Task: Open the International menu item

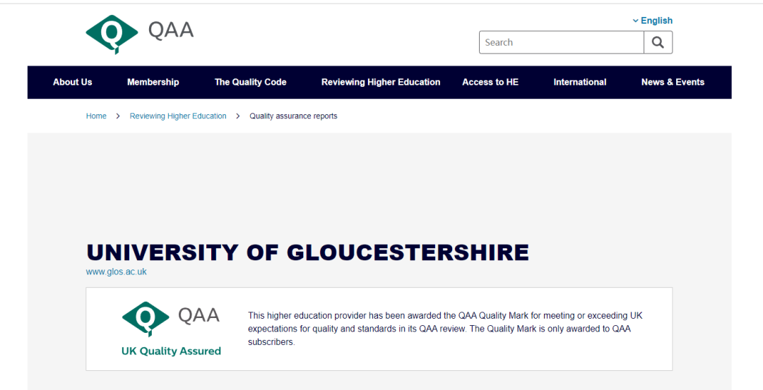Action: click(580, 82)
